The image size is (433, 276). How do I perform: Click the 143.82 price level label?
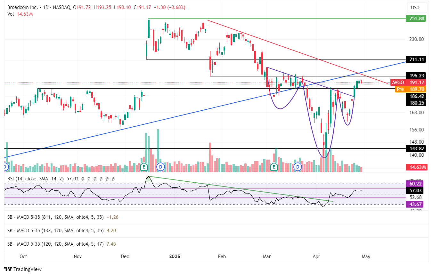416,149
